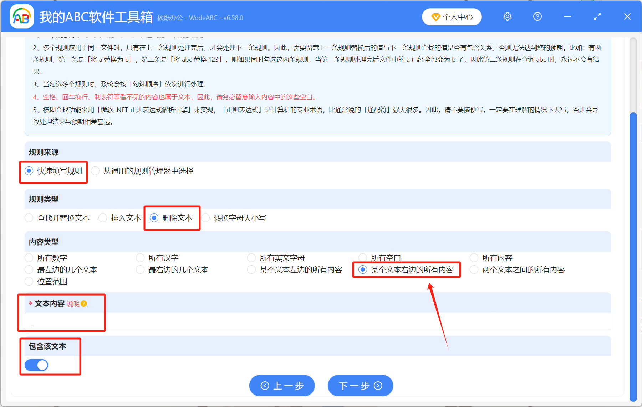Image resolution: width=642 pixels, height=407 pixels.
Task: Toggle the 包含该文本 switch off
Action: (x=36, y=365)
